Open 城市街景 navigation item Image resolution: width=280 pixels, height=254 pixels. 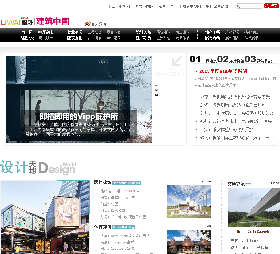click(94, 38)
